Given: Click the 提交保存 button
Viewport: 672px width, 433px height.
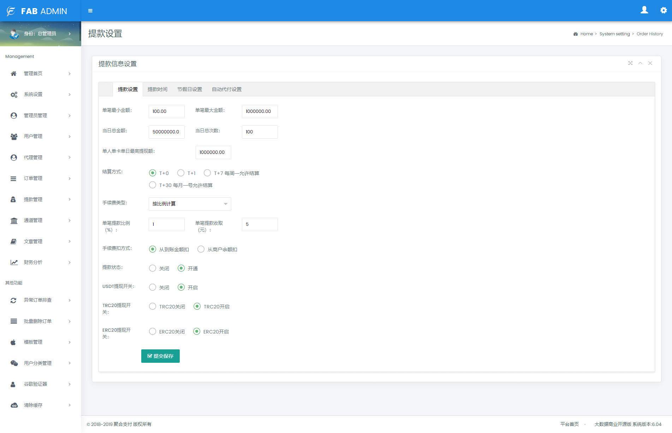Looking at the screenshot, I should pos(160,356).
